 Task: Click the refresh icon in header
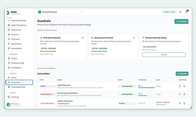point(180,12)
